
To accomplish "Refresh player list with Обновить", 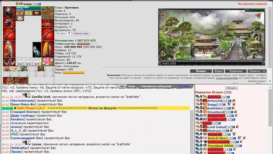I will pos(231,88).
